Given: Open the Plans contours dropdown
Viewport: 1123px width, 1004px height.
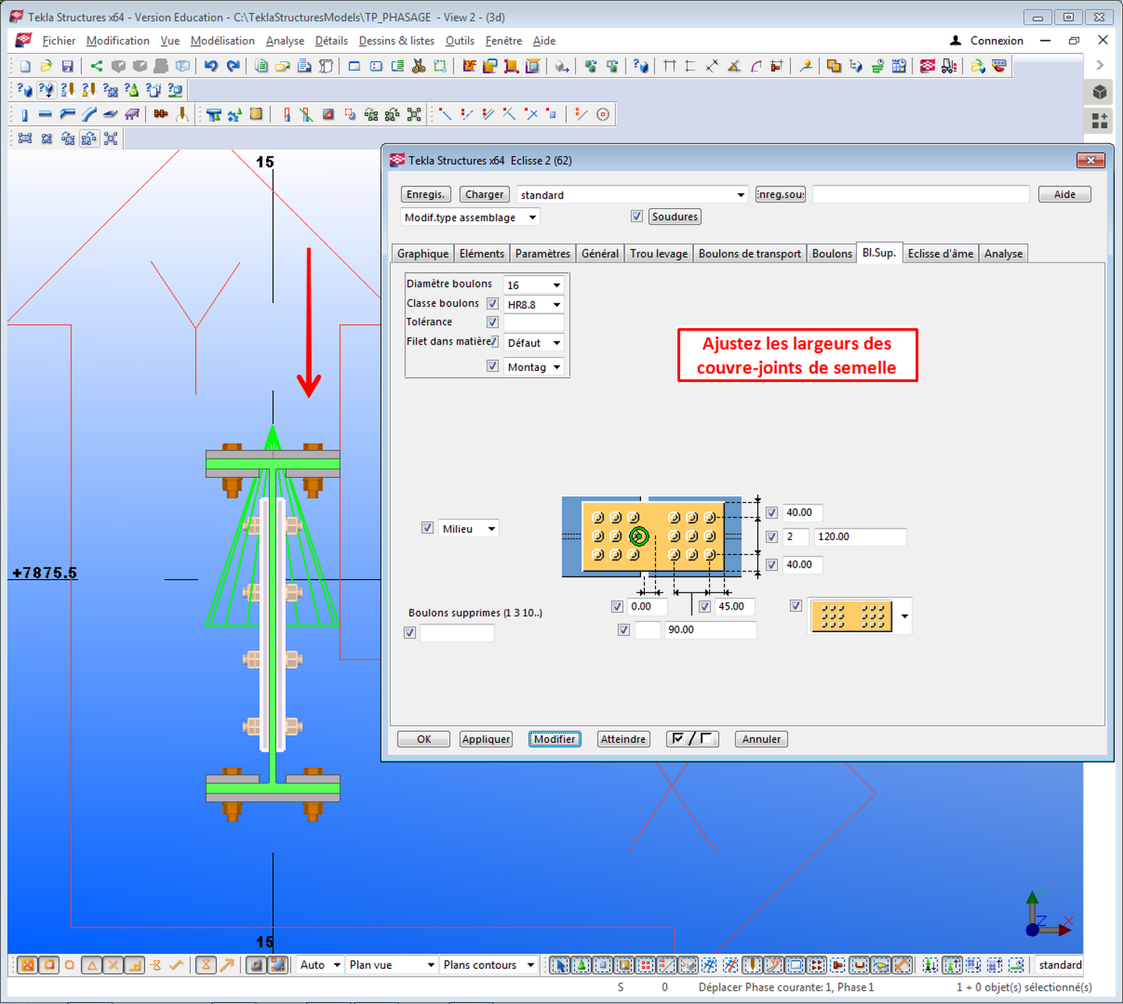Looking at the screenshot, I should click(530, 965).
